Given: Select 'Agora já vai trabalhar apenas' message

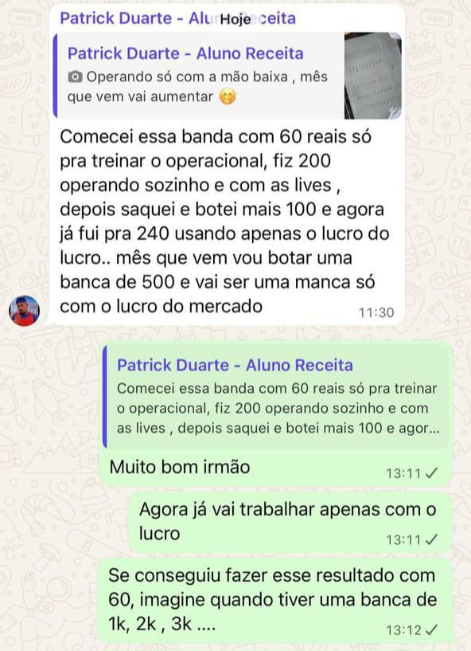Looking at the screenshot, I should (287, 521).
